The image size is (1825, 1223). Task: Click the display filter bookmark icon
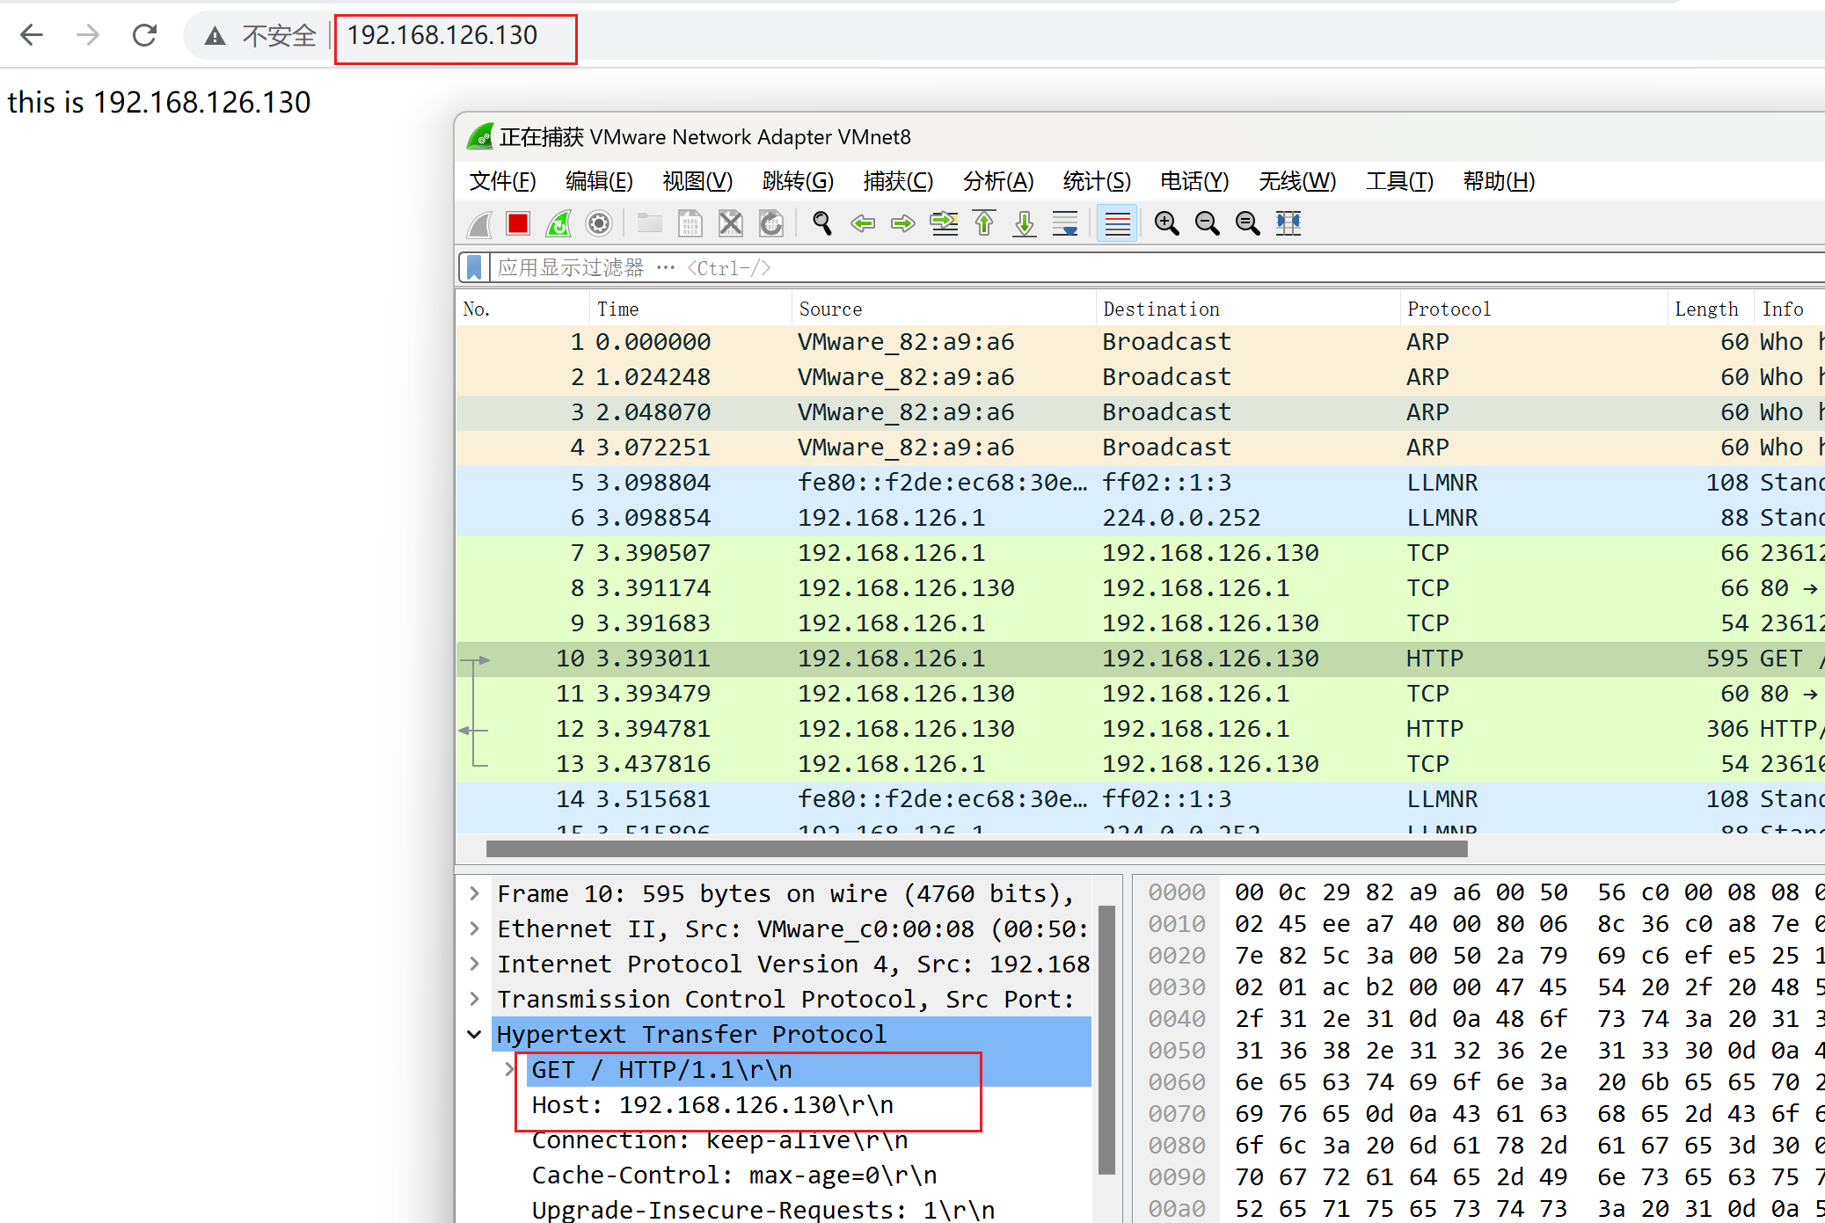(x=474, y=267)
